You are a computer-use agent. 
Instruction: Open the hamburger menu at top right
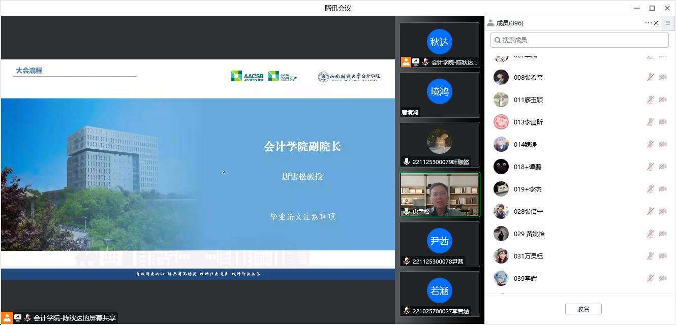668,23
